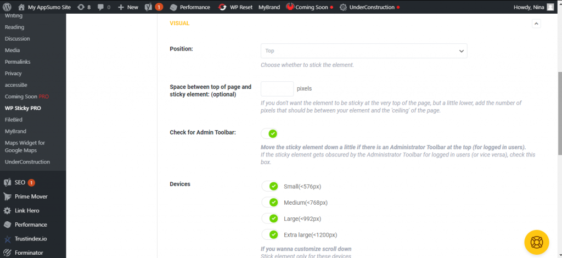
Task: Open accessiBe settings page
Action: click(16, 85)
